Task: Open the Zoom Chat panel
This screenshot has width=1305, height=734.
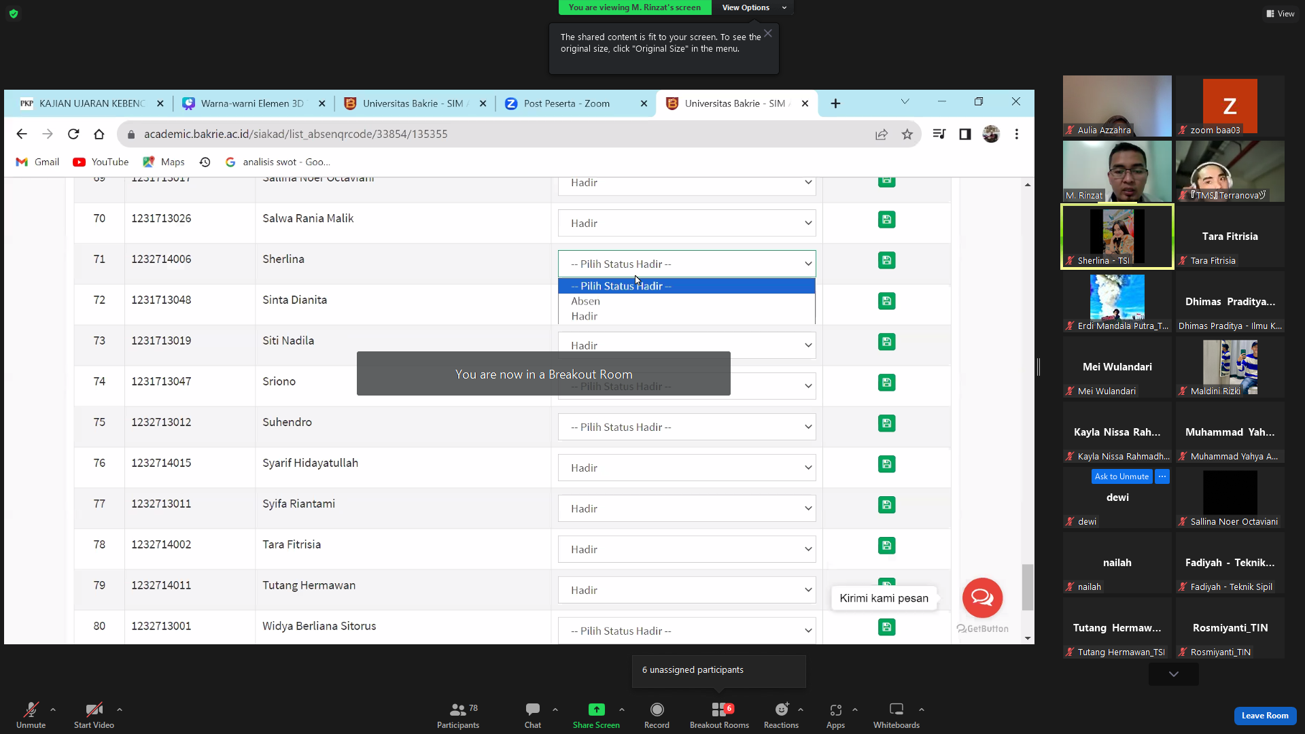Action: (533, 716)
